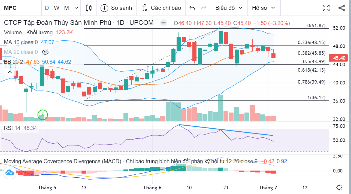Open the Biểu đồ dropdown menu
The height and width of the screenshot is (194, 351).
[229, 8]
